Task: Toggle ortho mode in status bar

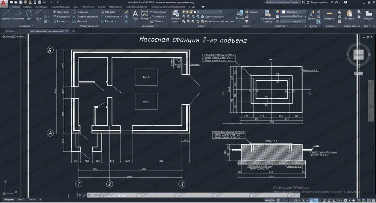Action: [292, 200]
